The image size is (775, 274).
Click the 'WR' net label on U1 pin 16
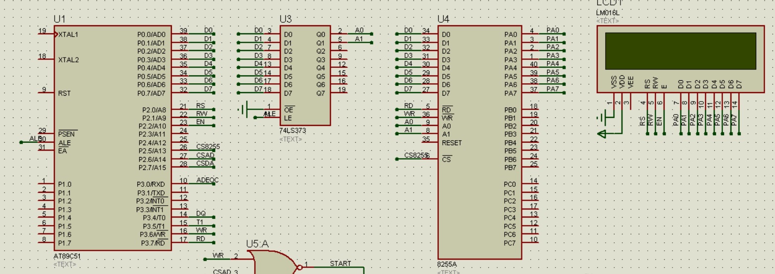(201, 230)
